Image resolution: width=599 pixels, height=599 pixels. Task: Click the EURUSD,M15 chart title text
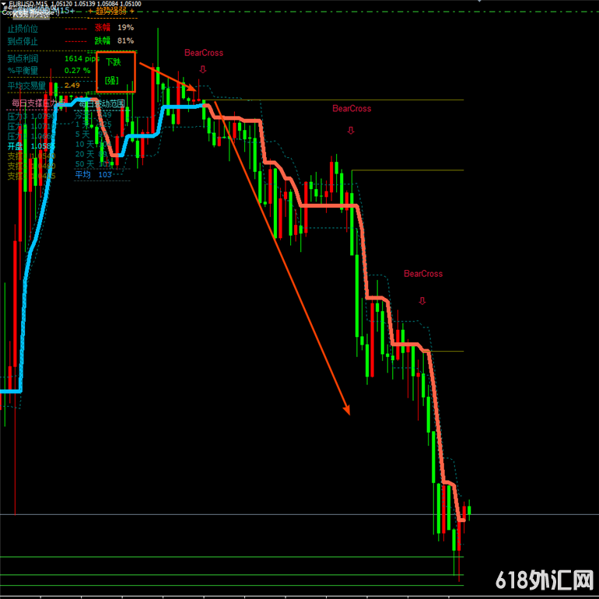(x=26, y=3)
